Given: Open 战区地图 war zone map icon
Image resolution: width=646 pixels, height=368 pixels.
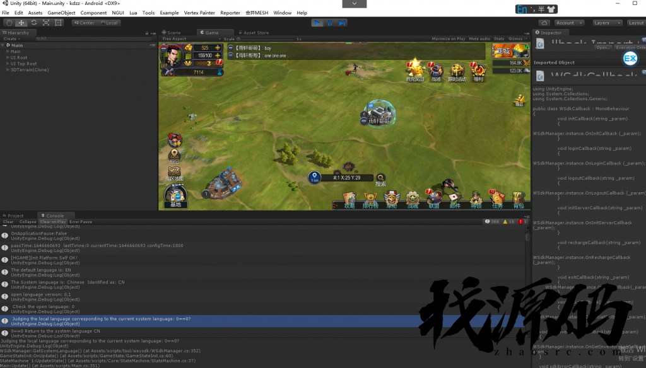Looking at the screenshot, I should point(174,173).
